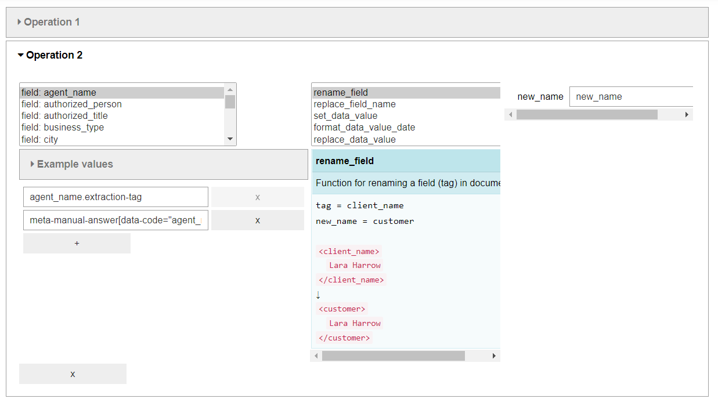Click right arrow of description scrollbar
The image size is (718, 406).
click(494, 356)
